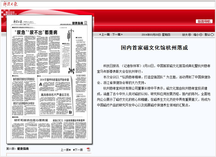
Task: Open article 禽流感命名不严谨应正名 on page
Action: click(55, 95)
